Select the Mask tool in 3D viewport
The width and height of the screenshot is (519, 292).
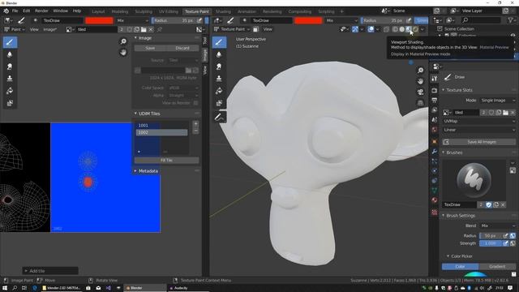coord(219,103)
